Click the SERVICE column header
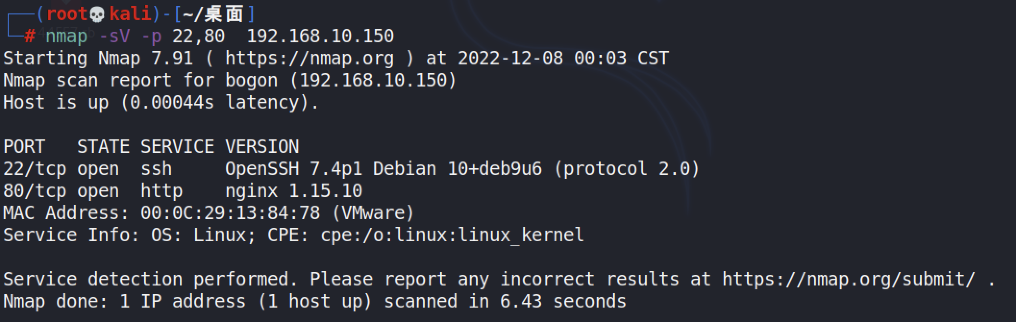1016x322 pixels. (x=177, y=147)
